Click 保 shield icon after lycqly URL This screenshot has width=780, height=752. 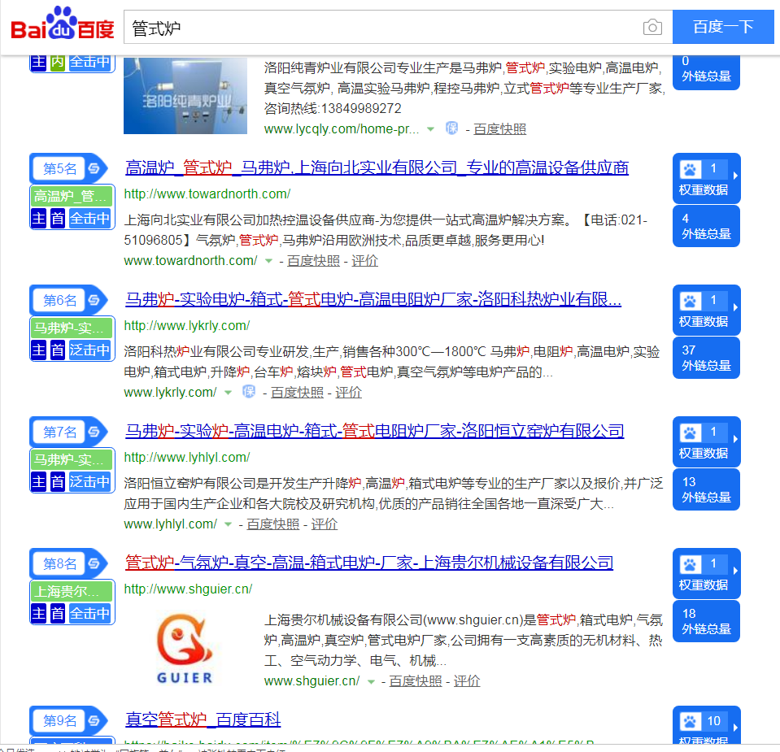(451, 128)
